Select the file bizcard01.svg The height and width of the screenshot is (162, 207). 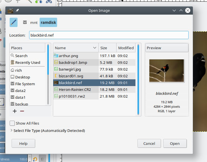[94, 76]
